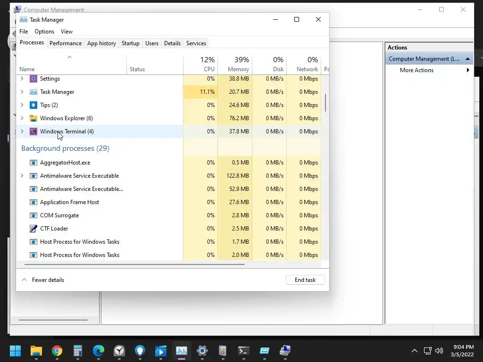Open the Clock app on taskbar
This screenshot has width=483, height=362.
[x=119, y=351]
